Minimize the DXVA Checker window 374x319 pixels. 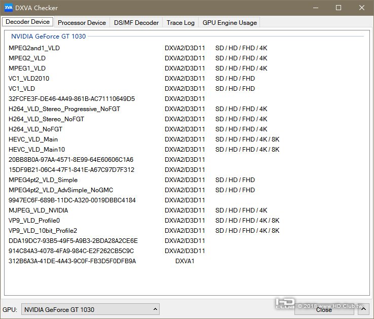click(x=316, y=8)
